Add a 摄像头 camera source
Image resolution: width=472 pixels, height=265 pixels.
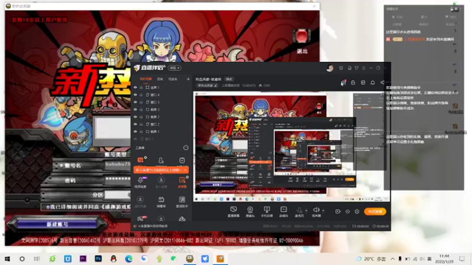pos(250,211)
